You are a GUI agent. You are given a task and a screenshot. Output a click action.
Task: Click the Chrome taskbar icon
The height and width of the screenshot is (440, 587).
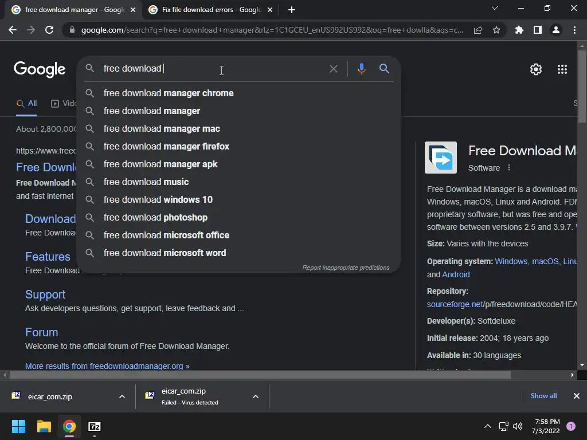point(69,426)
